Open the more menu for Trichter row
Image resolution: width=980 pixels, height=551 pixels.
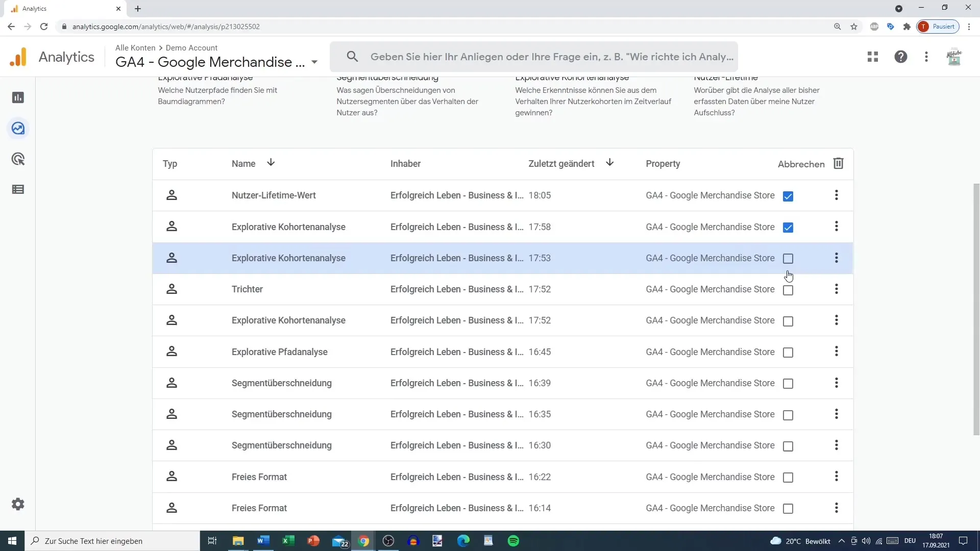[836, 289]
